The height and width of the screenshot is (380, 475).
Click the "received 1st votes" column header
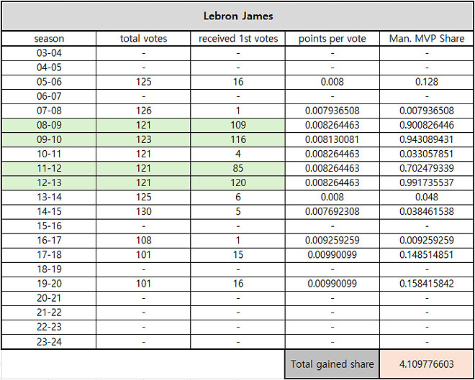point(237,39)
